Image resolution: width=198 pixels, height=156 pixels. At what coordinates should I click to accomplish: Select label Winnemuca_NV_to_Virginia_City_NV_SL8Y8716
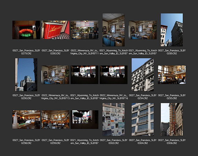[114, 97]
